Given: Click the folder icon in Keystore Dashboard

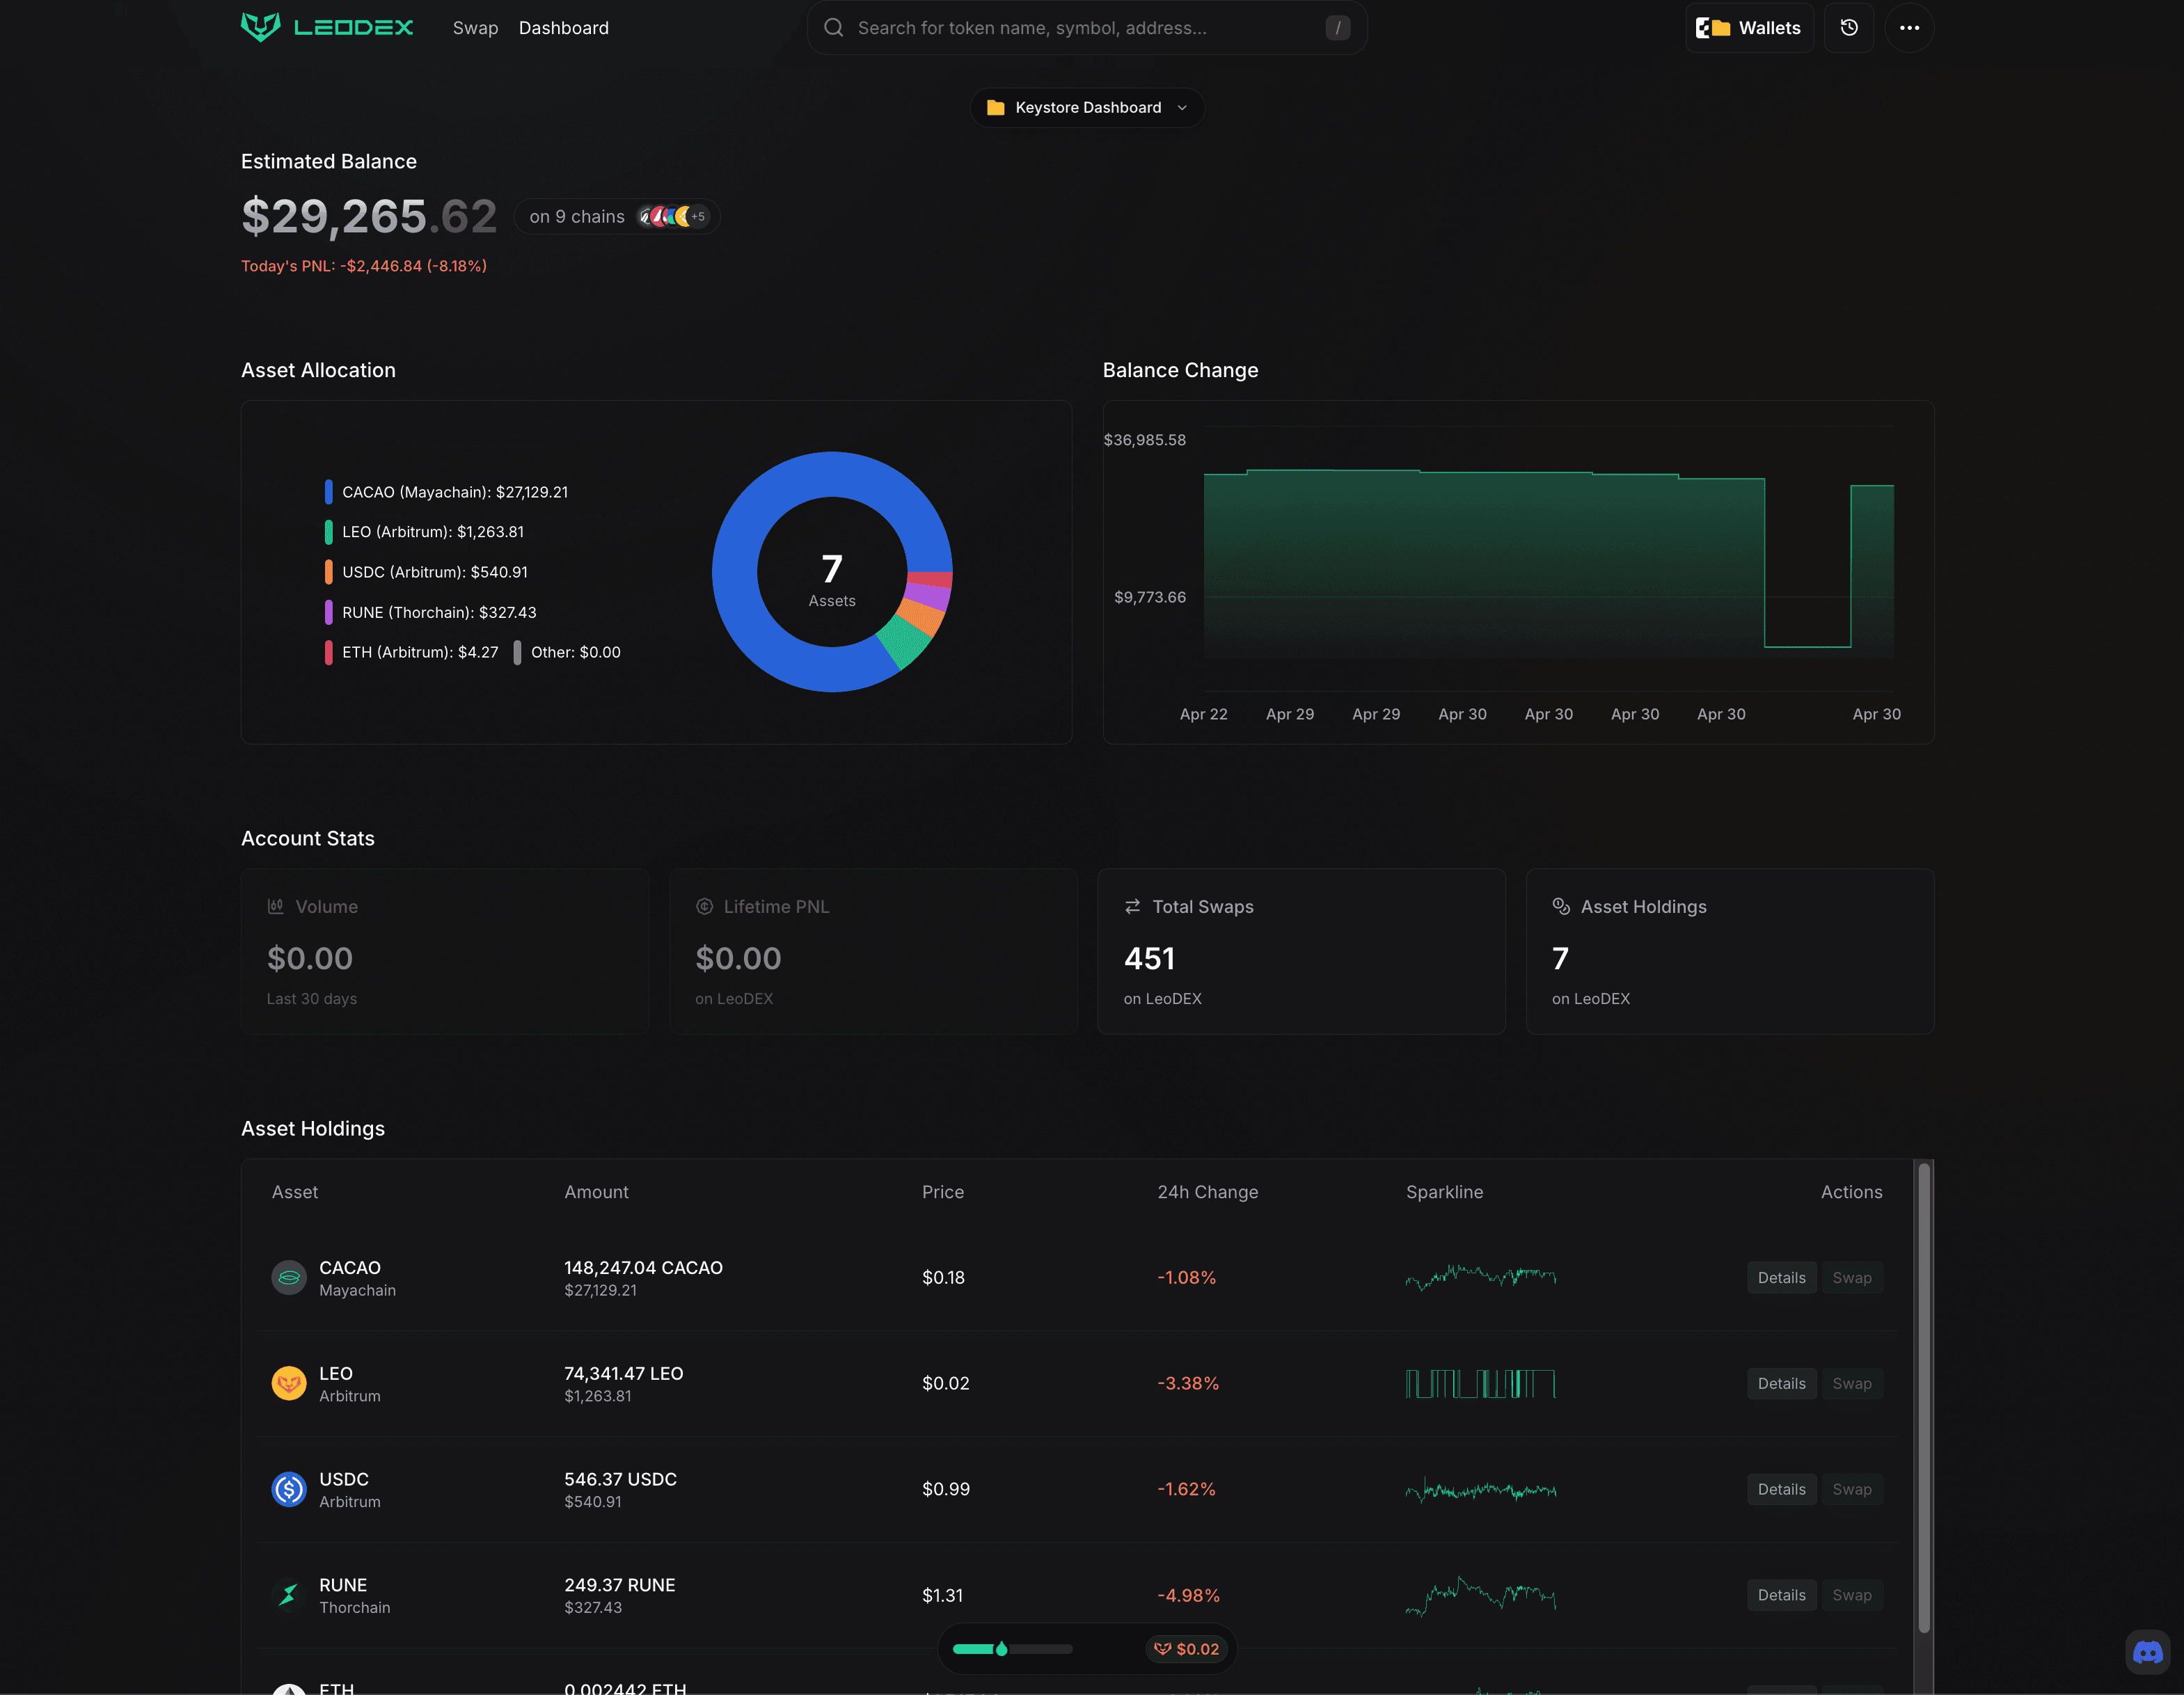Looking at the screenshot, I should tap(995, 107).
